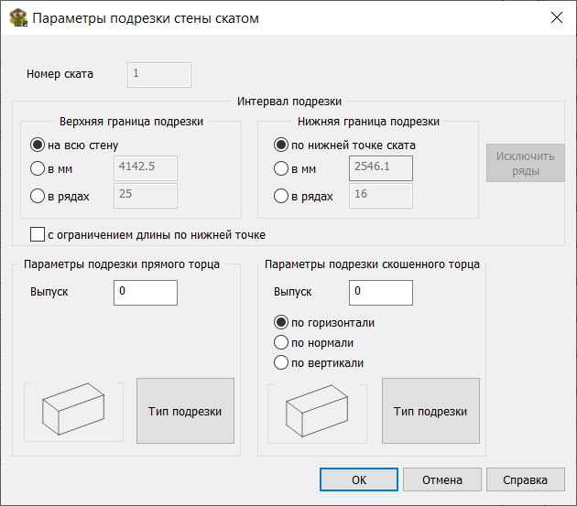Click the Выпуск field for beveled end
Image resolution: width=577 pixels, height=506 pixels.
click(x=381, y=293)
